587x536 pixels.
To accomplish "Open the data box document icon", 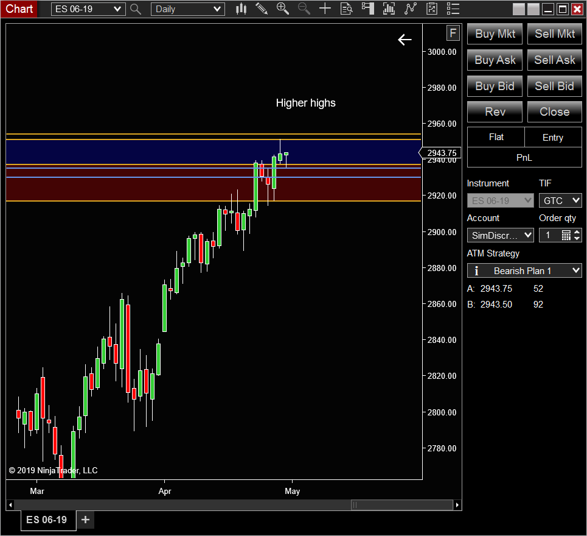I will coord(346,9).
